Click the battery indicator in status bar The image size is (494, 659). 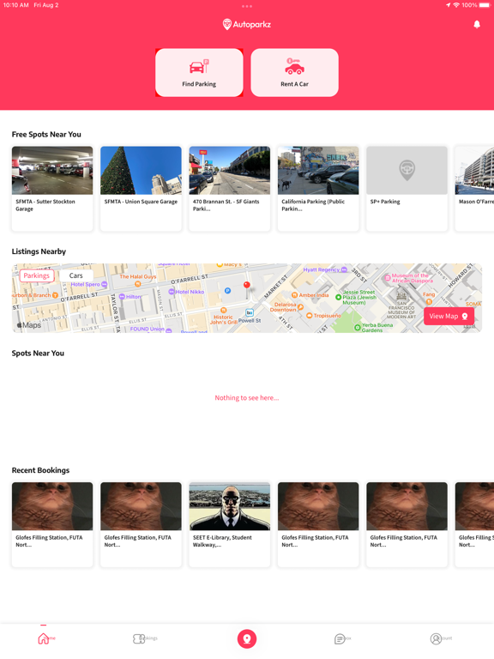pos(485,5)
